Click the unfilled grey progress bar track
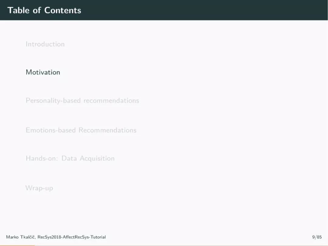 click(x=181, y=246)
